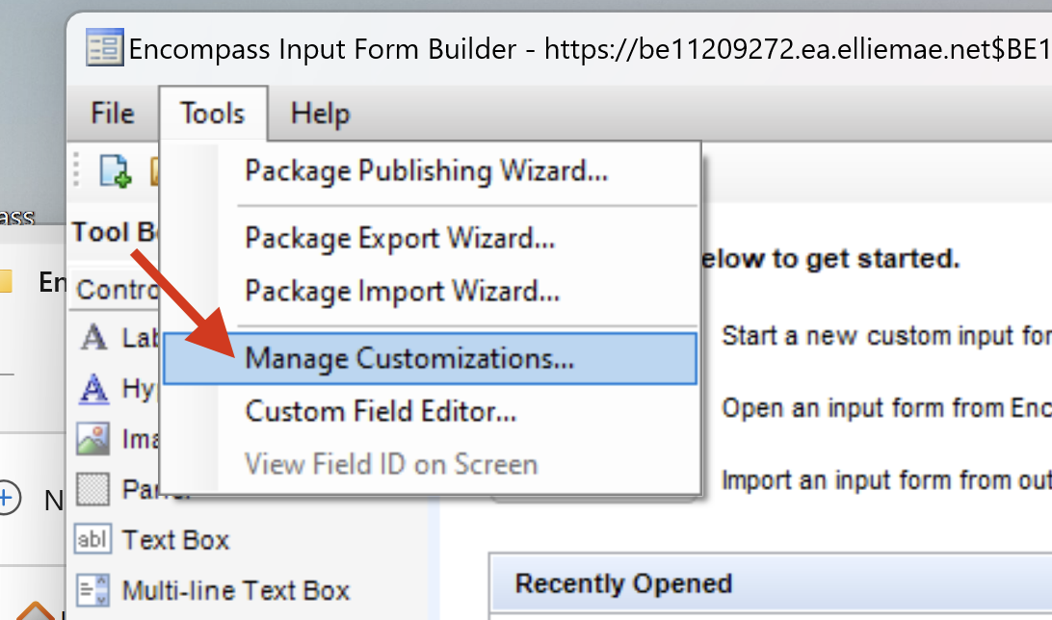Choose Package Publishing Wizard from menu
This screenshot has width=1052, height=620.
426,171
